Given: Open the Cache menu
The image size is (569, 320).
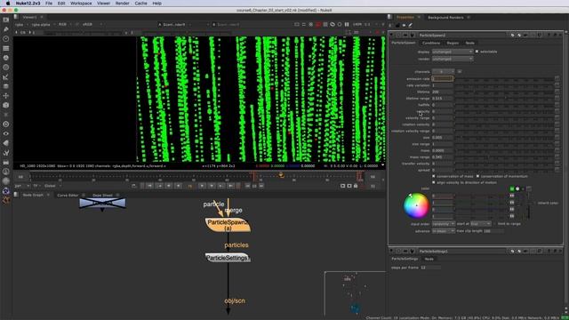Looking at the screenshot, I should (x=140, y=4).
